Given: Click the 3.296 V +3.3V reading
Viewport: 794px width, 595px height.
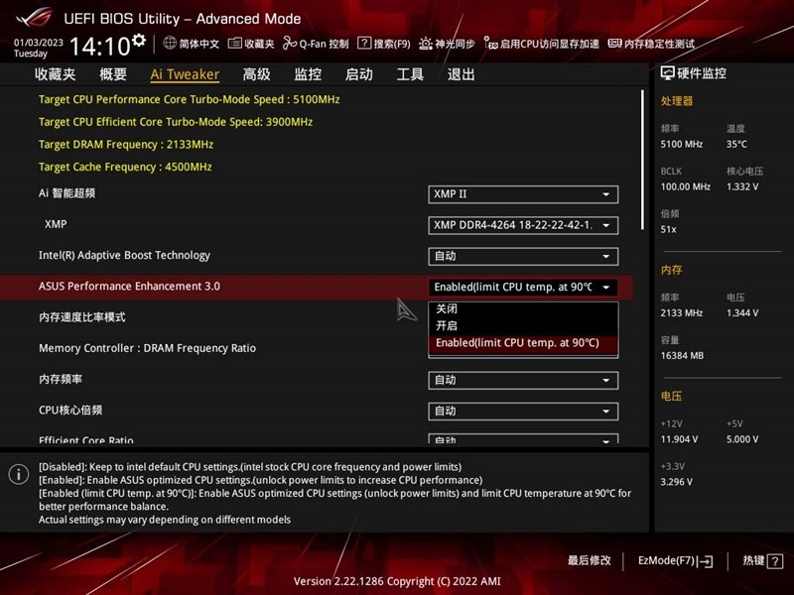Looking at the screenshot, I should (x=676, y=482).
